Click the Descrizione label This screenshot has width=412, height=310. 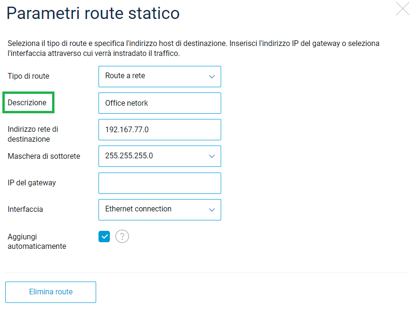pos(27,103)
